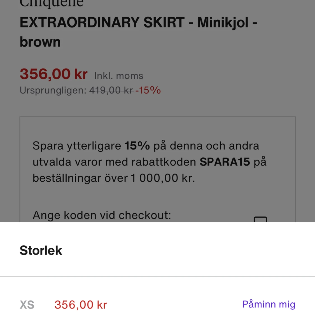Select size XS

click(27, 305)
